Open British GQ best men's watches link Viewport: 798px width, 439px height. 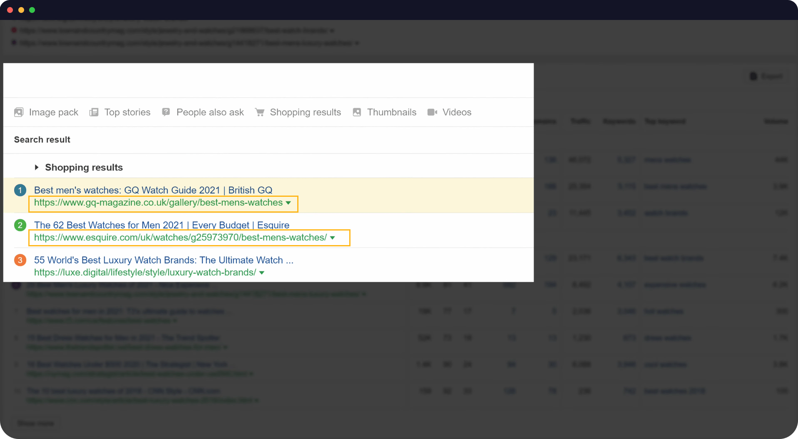tap(153, 190)
